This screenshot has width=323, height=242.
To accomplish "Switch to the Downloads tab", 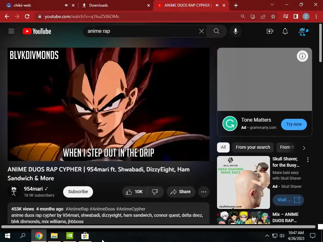I will (x=115, y=5).
